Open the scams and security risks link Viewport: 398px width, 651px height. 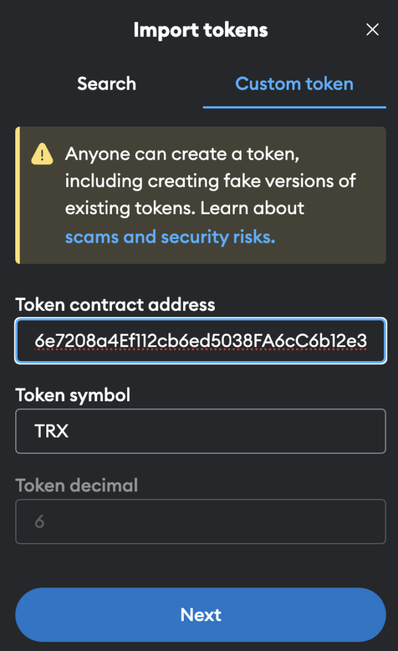click(x=170, y=237)
